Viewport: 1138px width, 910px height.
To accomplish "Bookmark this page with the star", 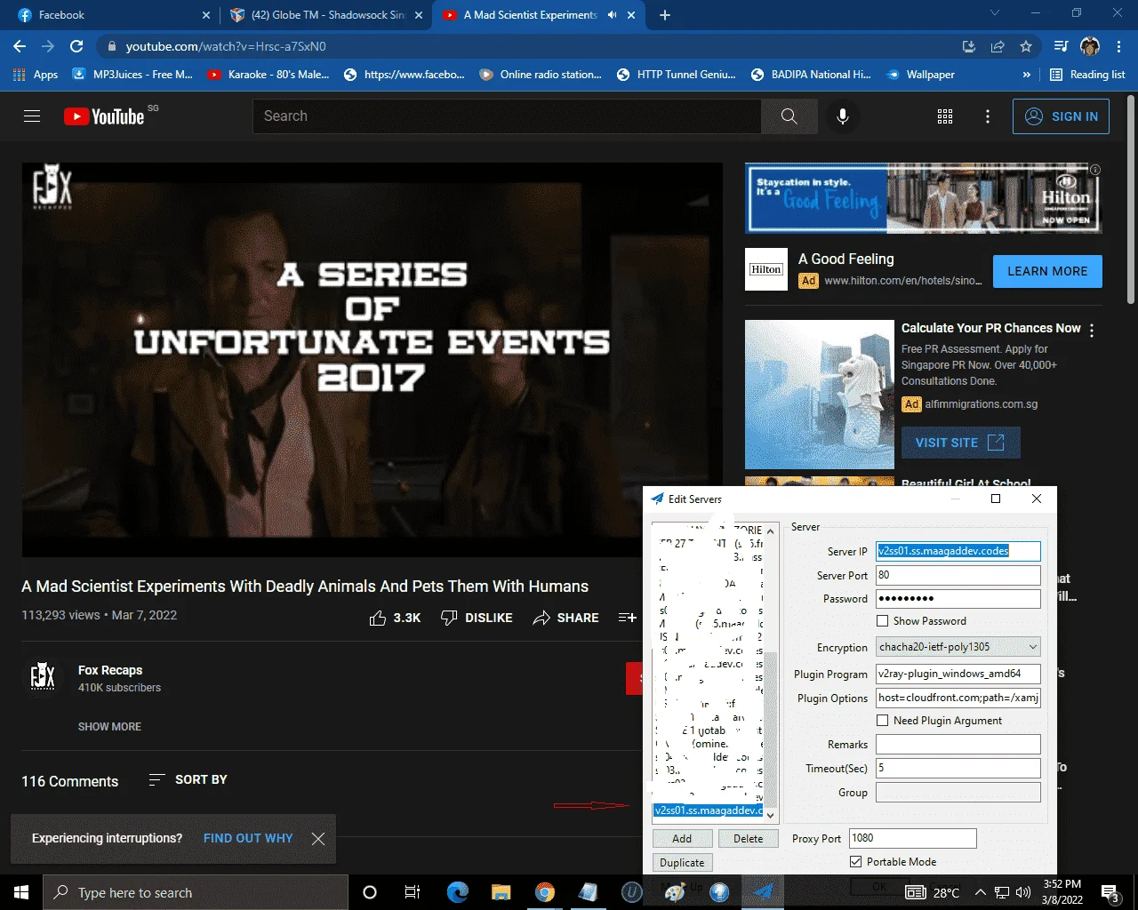I will pos(1026,46).
